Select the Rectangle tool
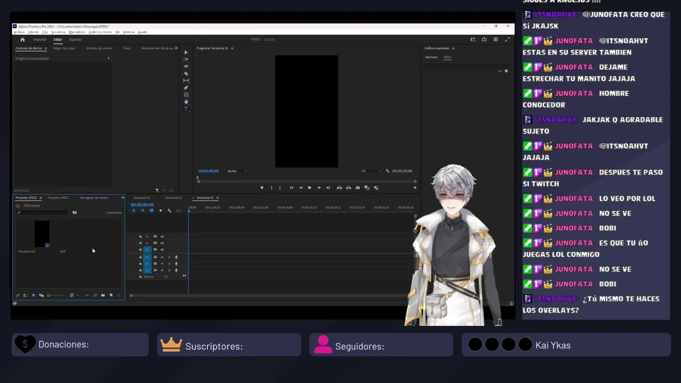Image resolution: width=681 pixels, height=383 pixels. (x=186, y=95)
